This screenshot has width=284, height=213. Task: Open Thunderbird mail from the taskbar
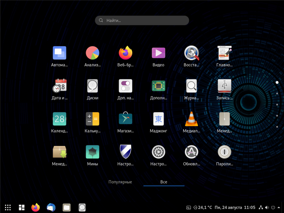(x=51, y=207)
